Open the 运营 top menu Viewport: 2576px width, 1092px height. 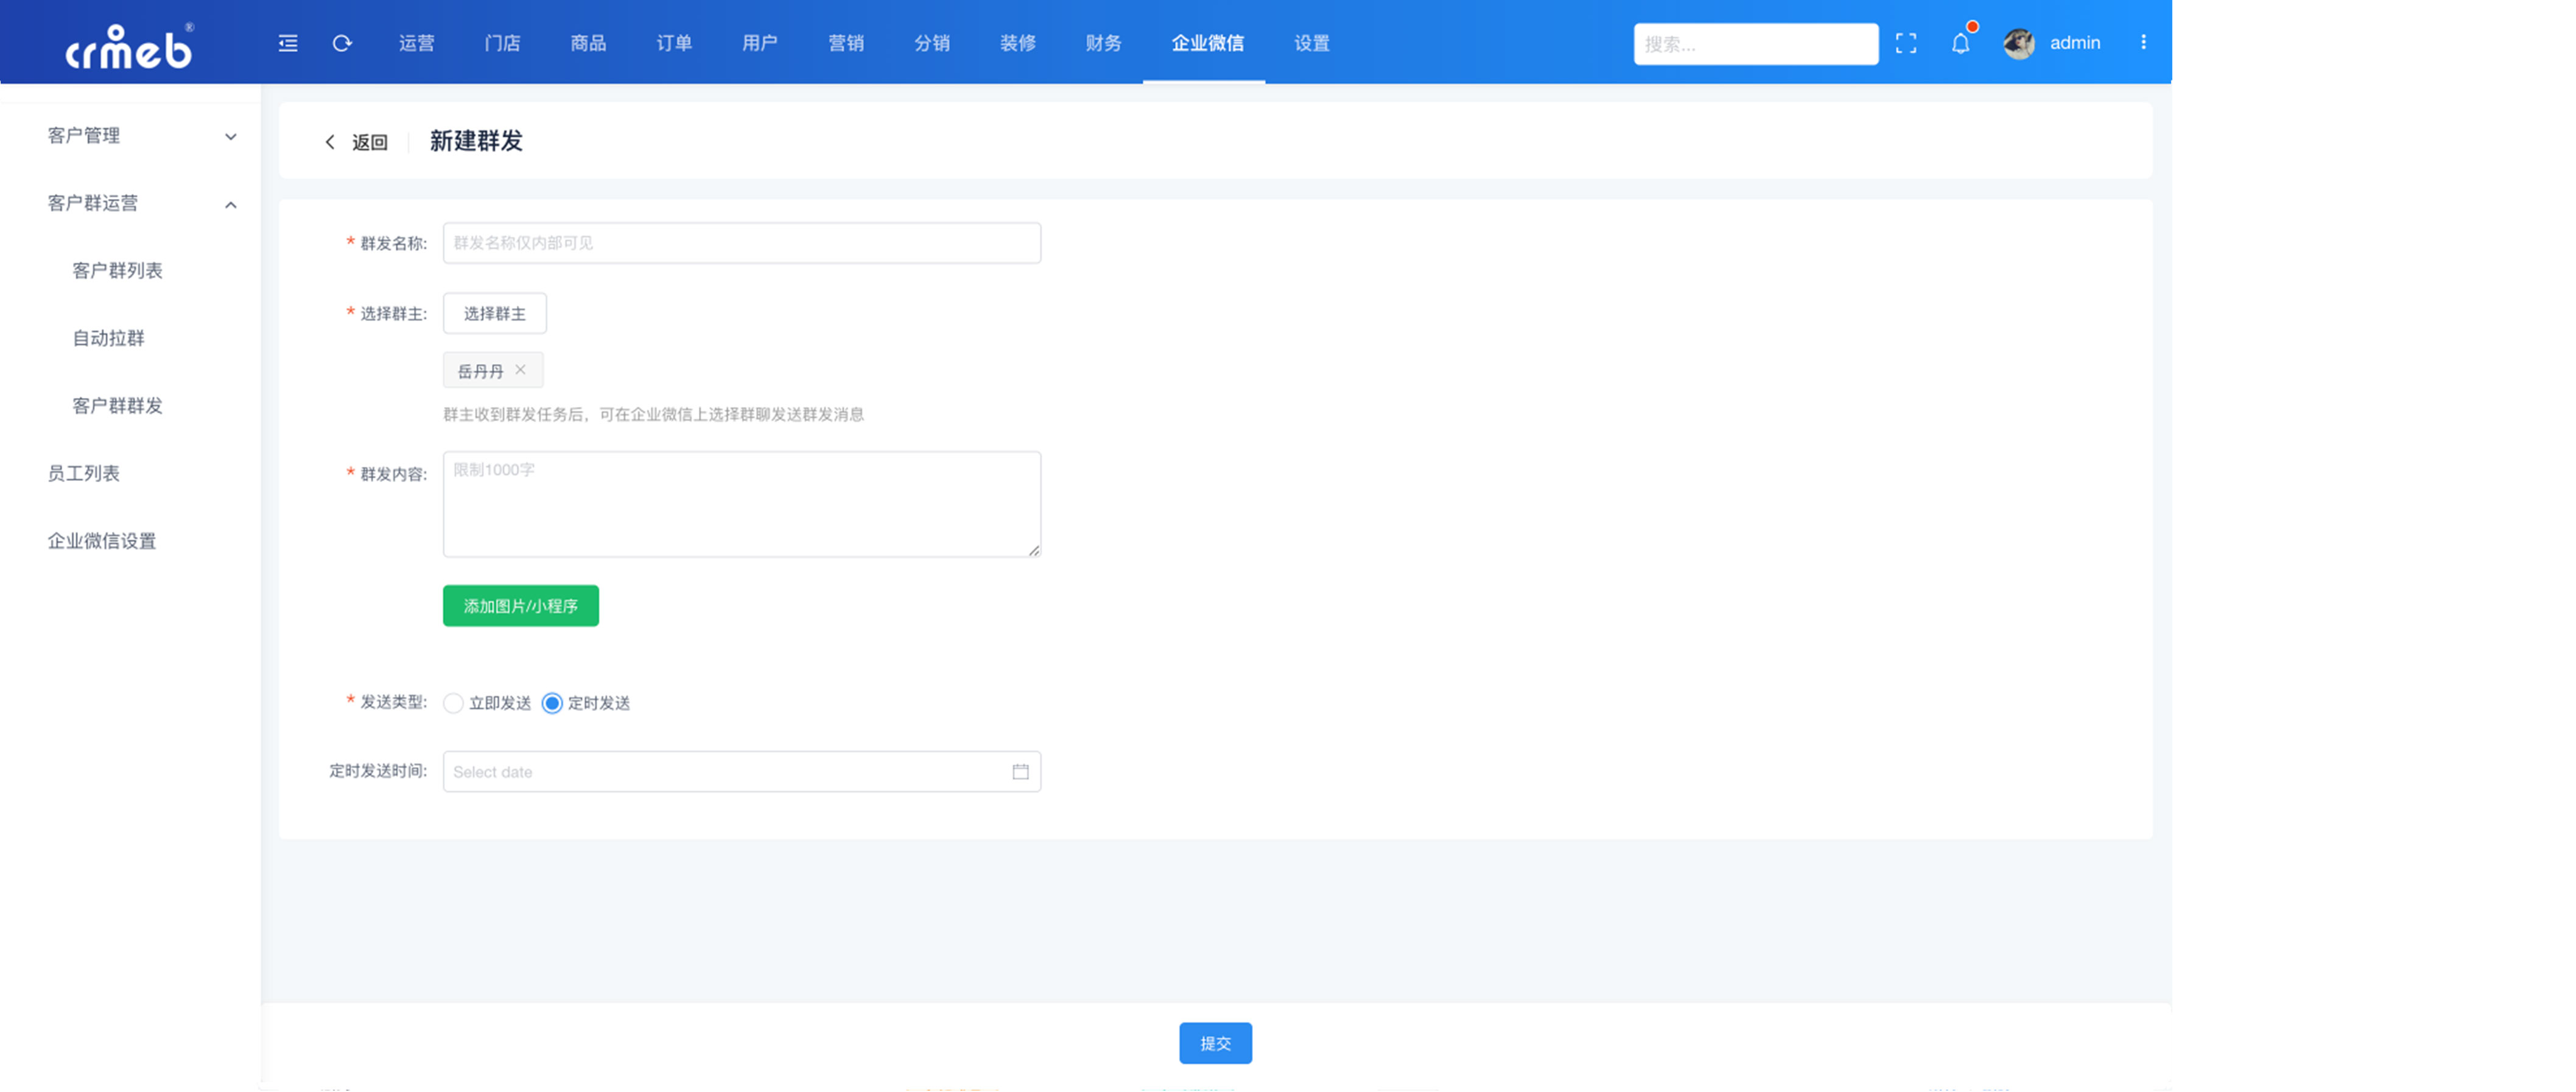(x=416, y=43)
